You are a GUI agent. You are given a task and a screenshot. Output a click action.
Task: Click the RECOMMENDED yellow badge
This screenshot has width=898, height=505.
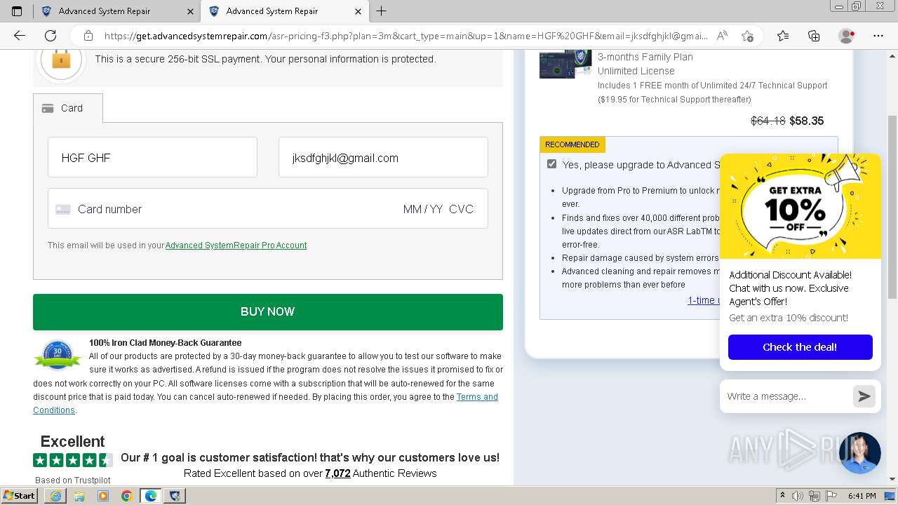[572, 144]
